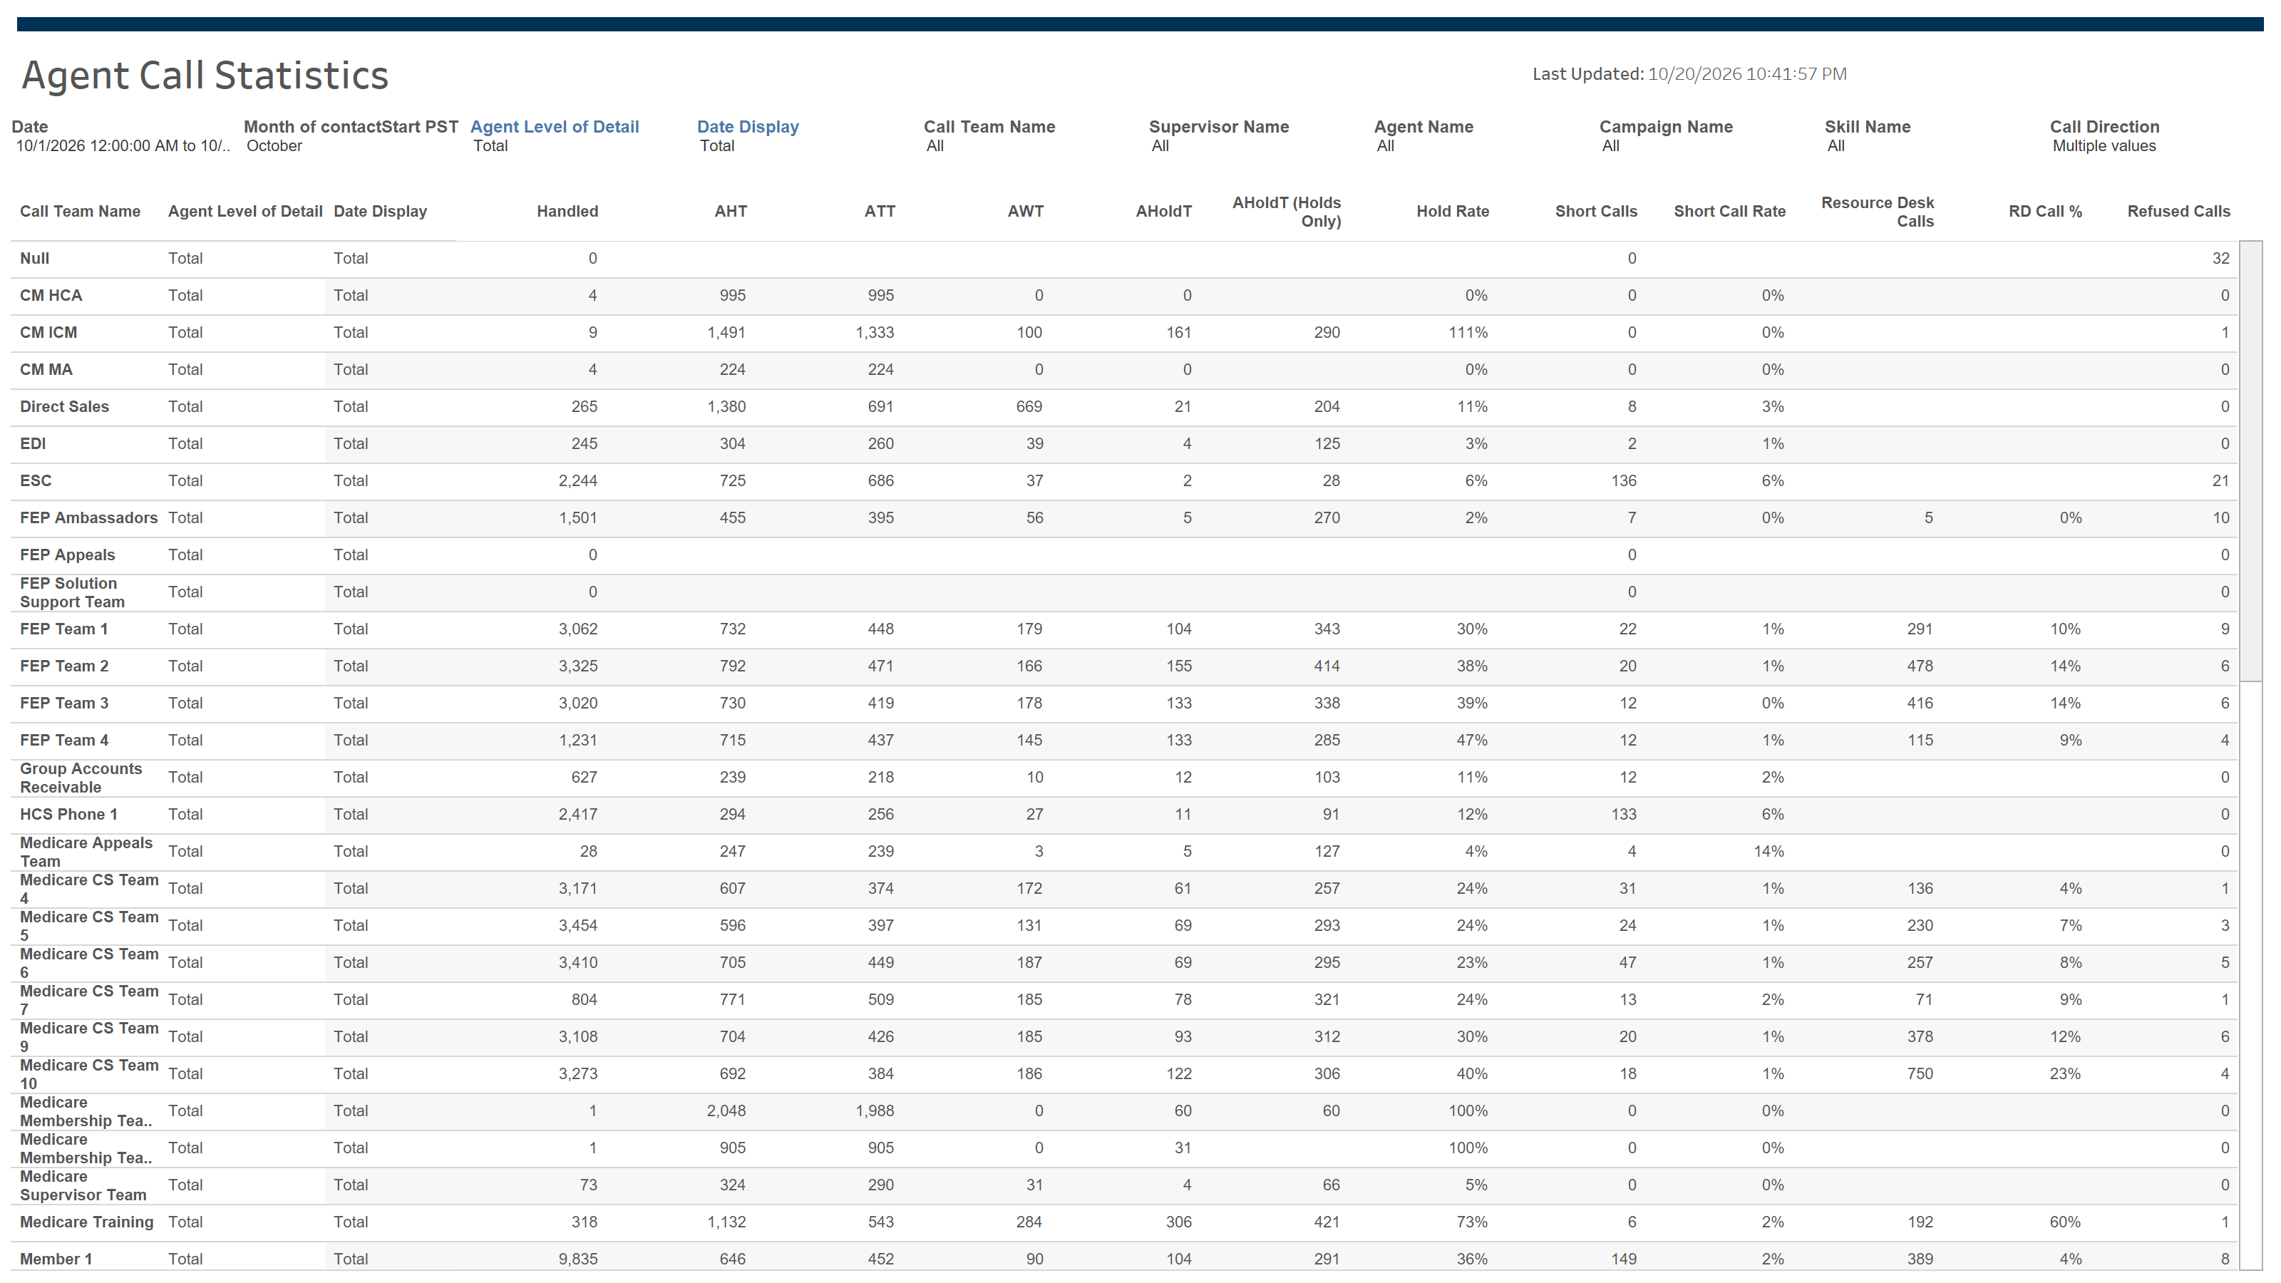Click the ATT column header
Image resolution: width=2281 pixels, height=1283 pixels.
(880, 212)
